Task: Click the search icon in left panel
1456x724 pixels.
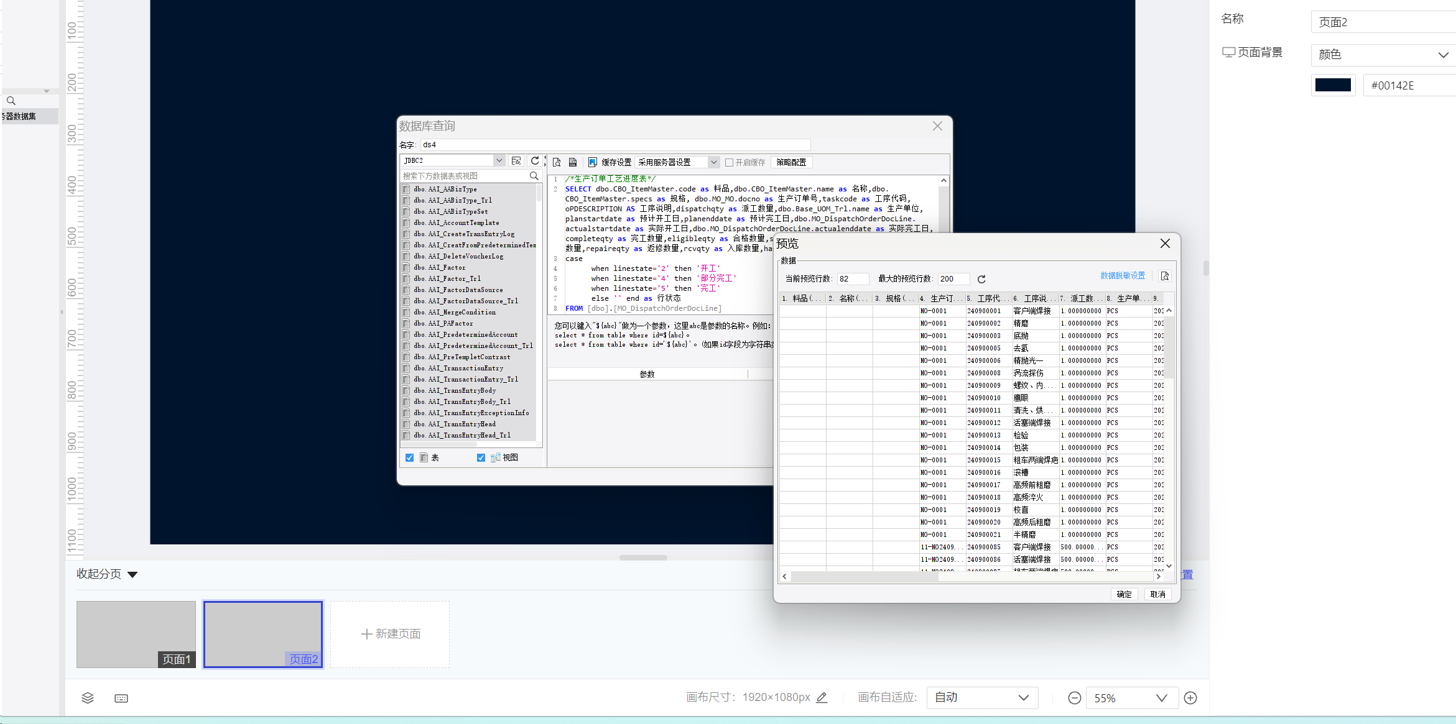Action: pyautogui.click(x=11, y=101)
